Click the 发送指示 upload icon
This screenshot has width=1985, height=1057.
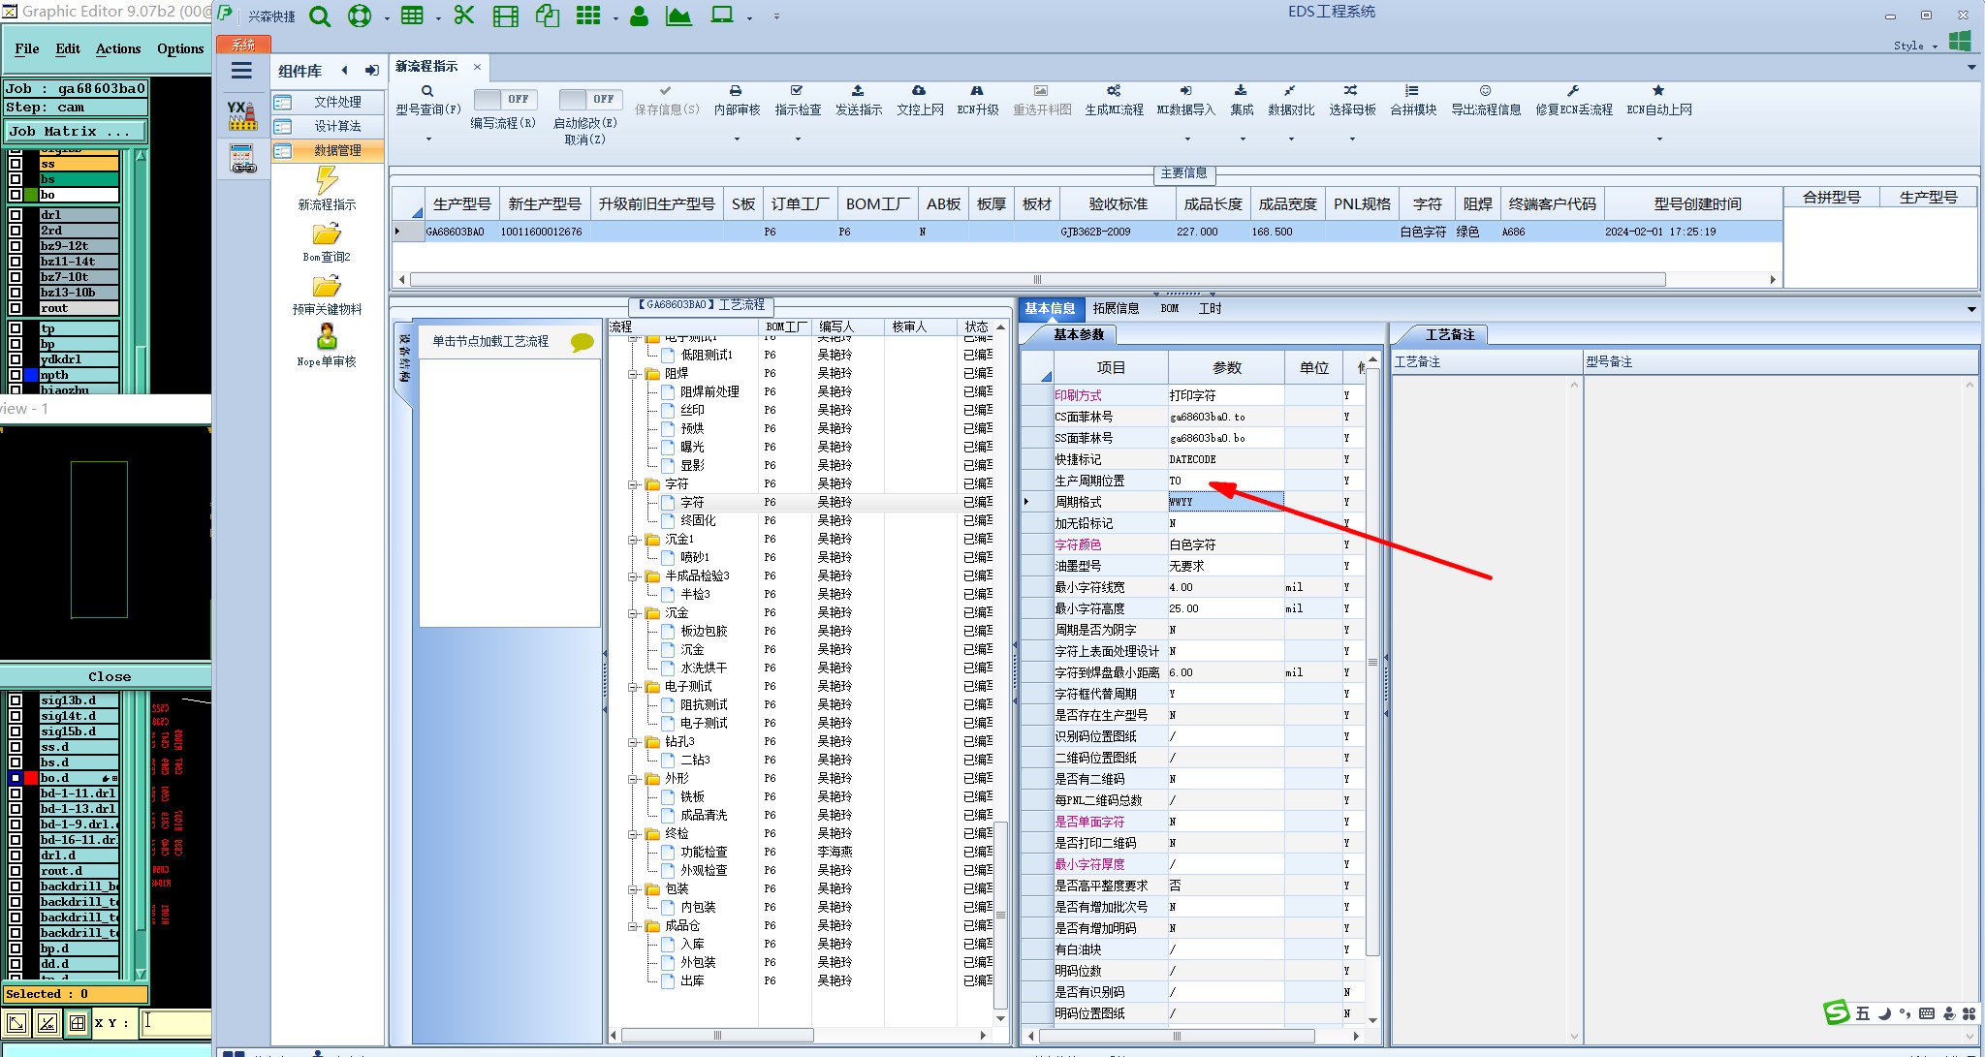(858, 91)
